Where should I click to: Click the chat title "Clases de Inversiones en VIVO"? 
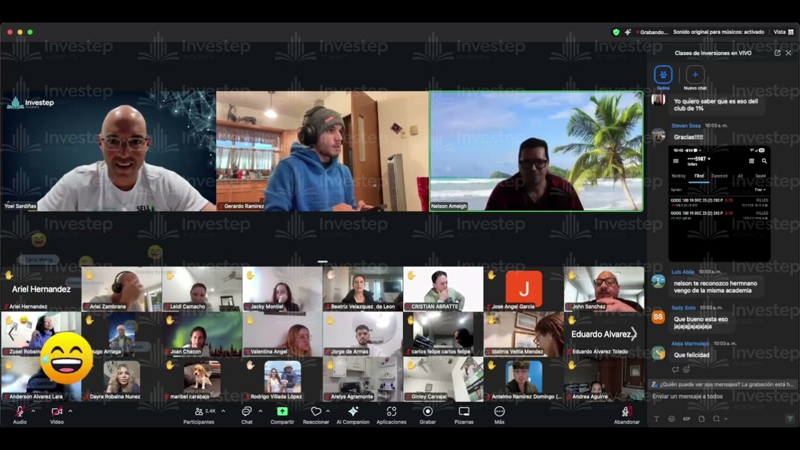[713, 53]
